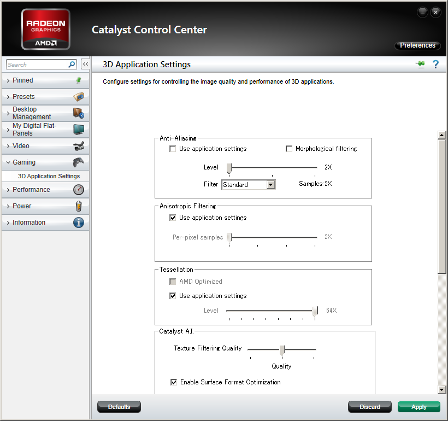Open the Power category label
The image size is (448, 421).
[x=22, y=206]
